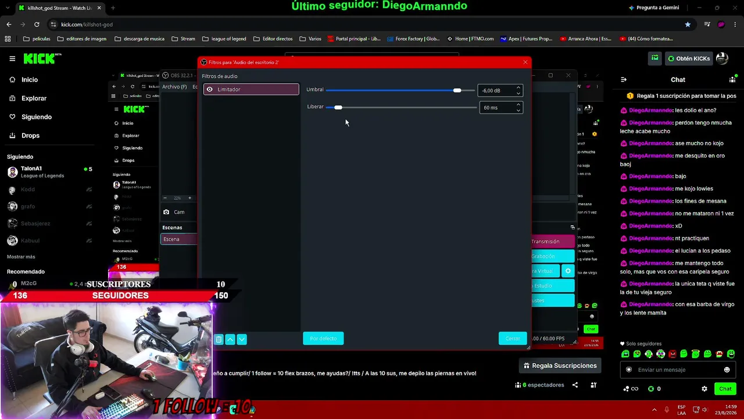Open grafo followed channel
Viewport: 744px width, 419px height.
click(50, 207)
